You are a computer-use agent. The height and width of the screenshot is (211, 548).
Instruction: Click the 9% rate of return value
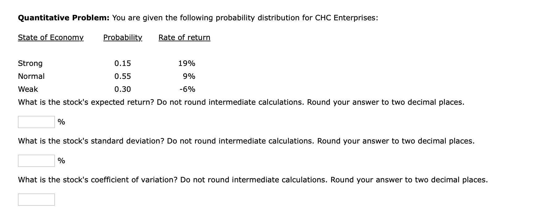point(188,76)
